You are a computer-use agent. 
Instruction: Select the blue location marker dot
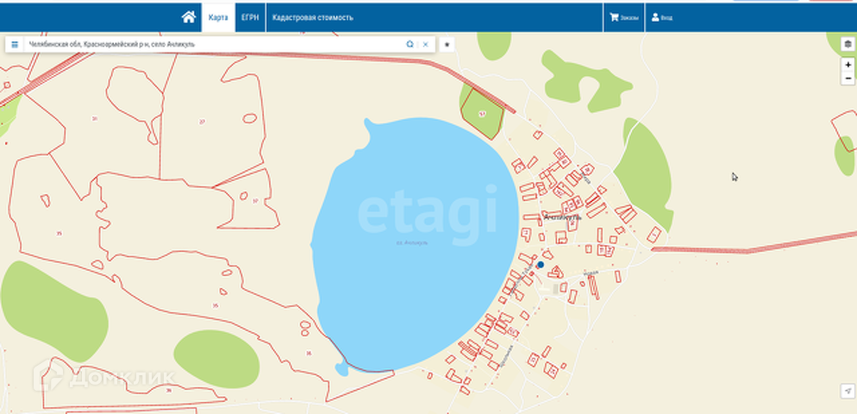tap(541, 265)
